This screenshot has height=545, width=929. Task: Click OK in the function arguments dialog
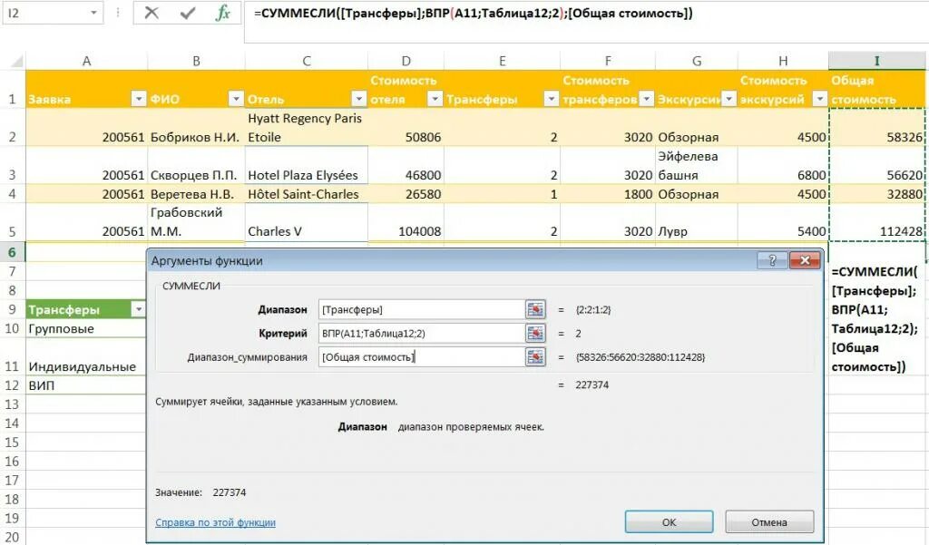(x=669, y=522)
